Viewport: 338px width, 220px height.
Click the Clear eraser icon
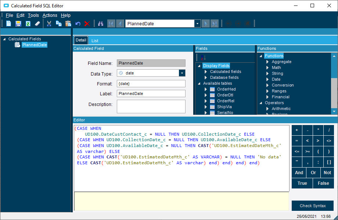click(x=37, y=23)
